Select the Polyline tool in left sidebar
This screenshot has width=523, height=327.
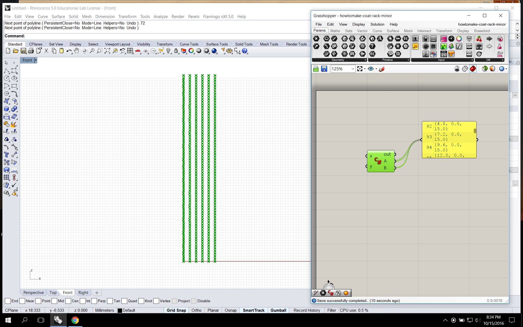click(x=7, y=71)
